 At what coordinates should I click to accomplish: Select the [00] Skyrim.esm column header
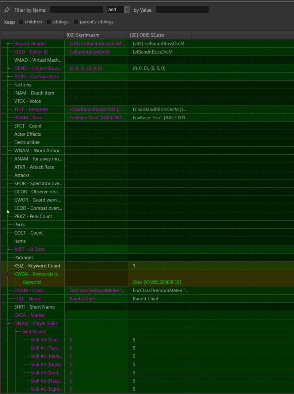96,35
